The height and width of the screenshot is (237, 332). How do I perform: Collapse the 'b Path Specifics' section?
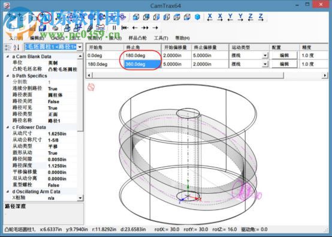(8, 76)
